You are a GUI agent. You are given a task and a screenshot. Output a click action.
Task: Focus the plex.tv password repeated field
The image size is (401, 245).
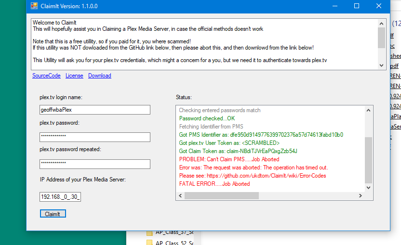coord(94,164)
